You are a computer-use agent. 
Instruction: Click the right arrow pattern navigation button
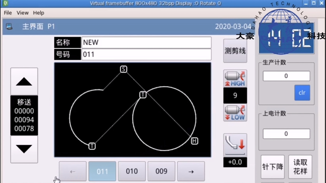[191, 172]
